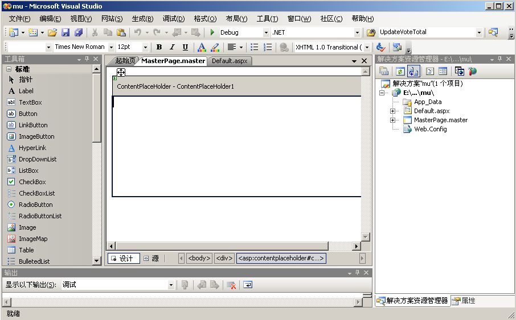Select Web.Config in solution explorer
516x320 pixels.
430,129
